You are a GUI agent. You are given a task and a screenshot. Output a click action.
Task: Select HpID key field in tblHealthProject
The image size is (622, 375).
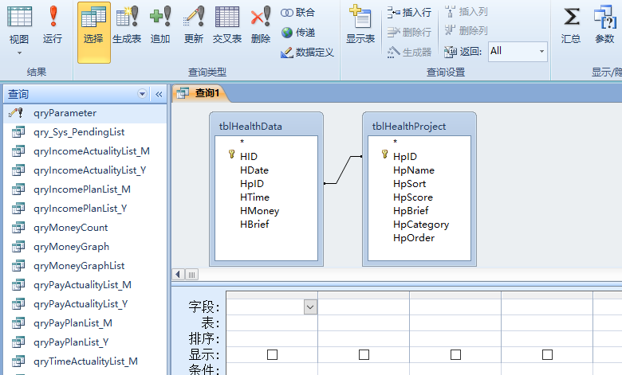pyautogui.click(x=405, y=156)
